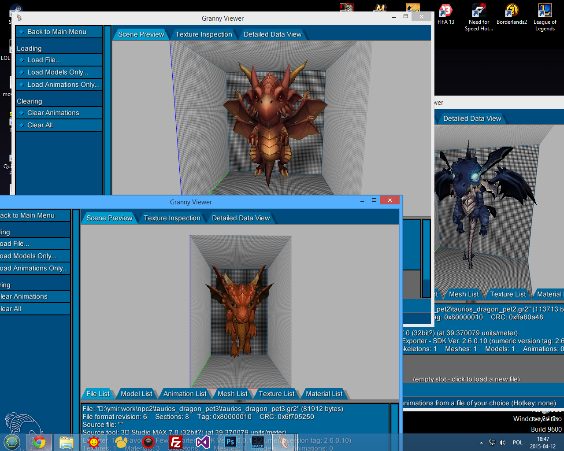Image resolution: width=564 pixels, height=451 pixels.
Task: Switch to Texture Inspection in front window
Action: 172,218
